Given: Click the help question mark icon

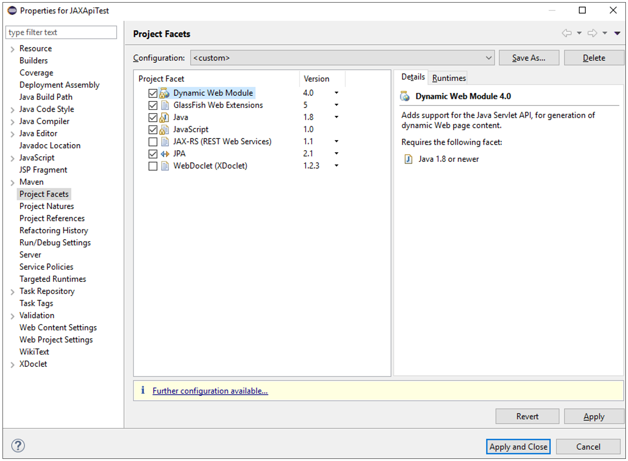Looking at the screenshot, I should [x=18, y=445].
